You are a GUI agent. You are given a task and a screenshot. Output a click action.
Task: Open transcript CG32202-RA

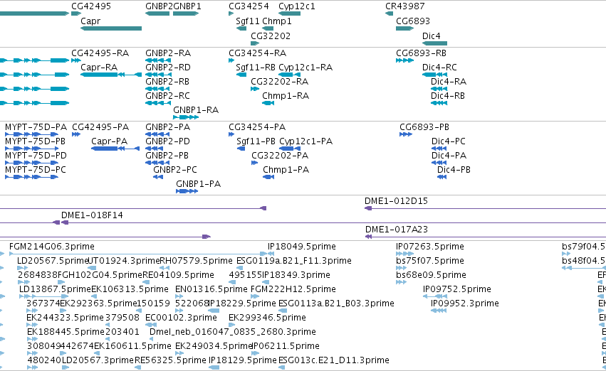[279, 82]
